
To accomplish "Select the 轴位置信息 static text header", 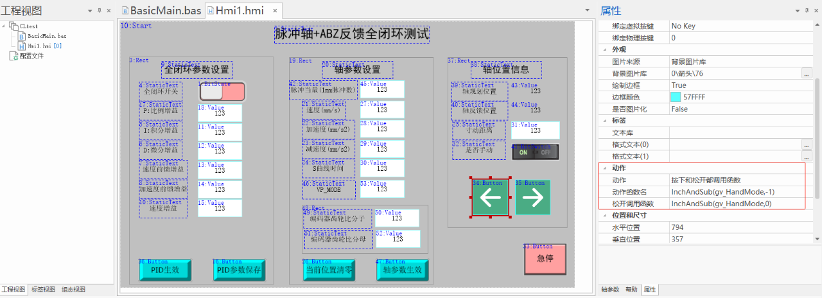I will 506,69.
